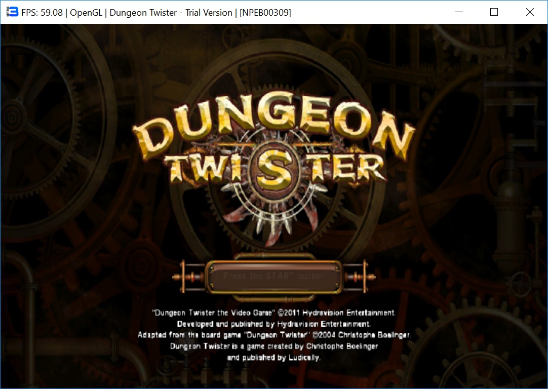Click the 'and published by Ludically' line

coord(274,358)
